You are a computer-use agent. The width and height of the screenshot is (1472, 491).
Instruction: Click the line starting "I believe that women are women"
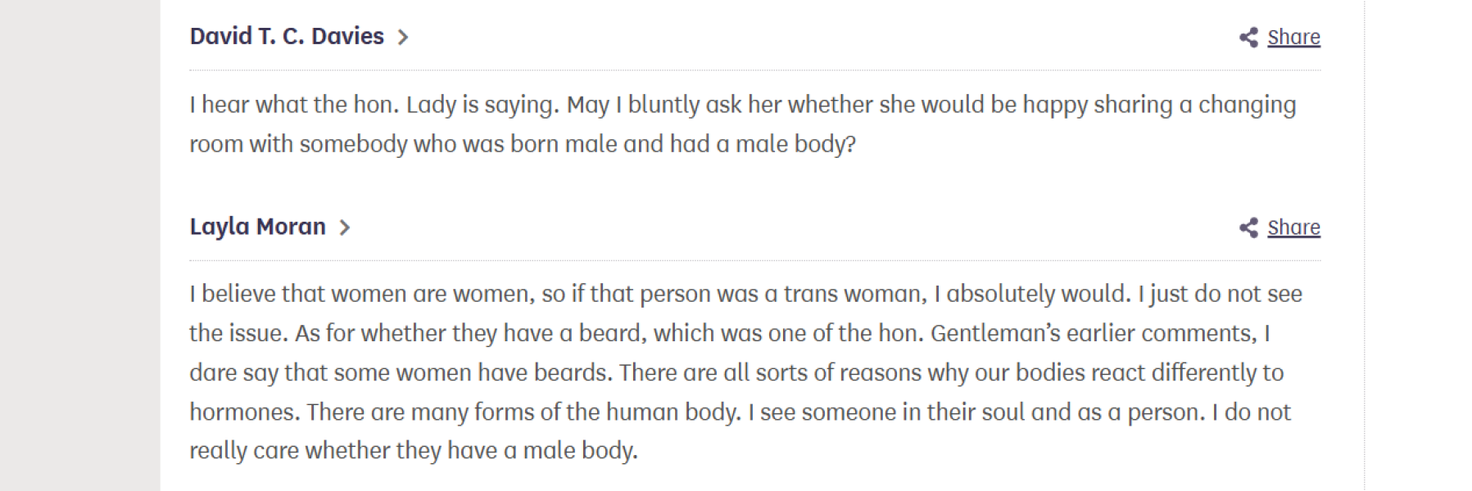745,294
